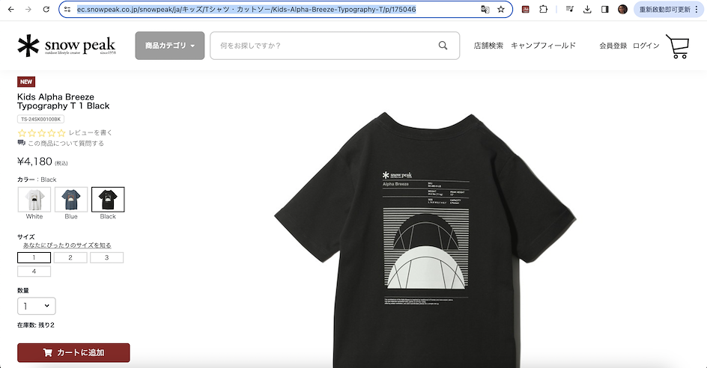Click the search magnifier icon
This screenshot has width=707, height=368.
pyautogui.click(x=443, y=46)
